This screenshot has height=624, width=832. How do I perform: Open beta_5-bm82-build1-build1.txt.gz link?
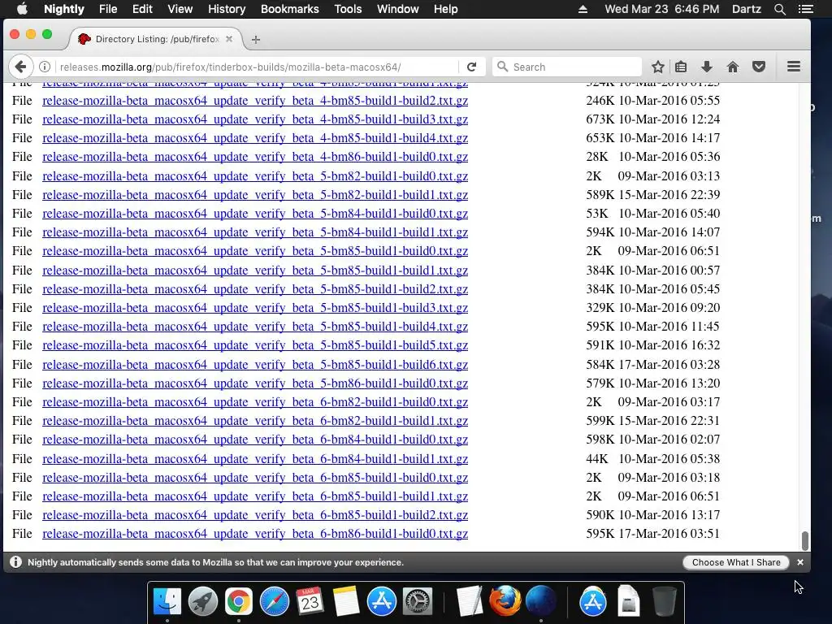pyautogui.click(x=255, y=195)
